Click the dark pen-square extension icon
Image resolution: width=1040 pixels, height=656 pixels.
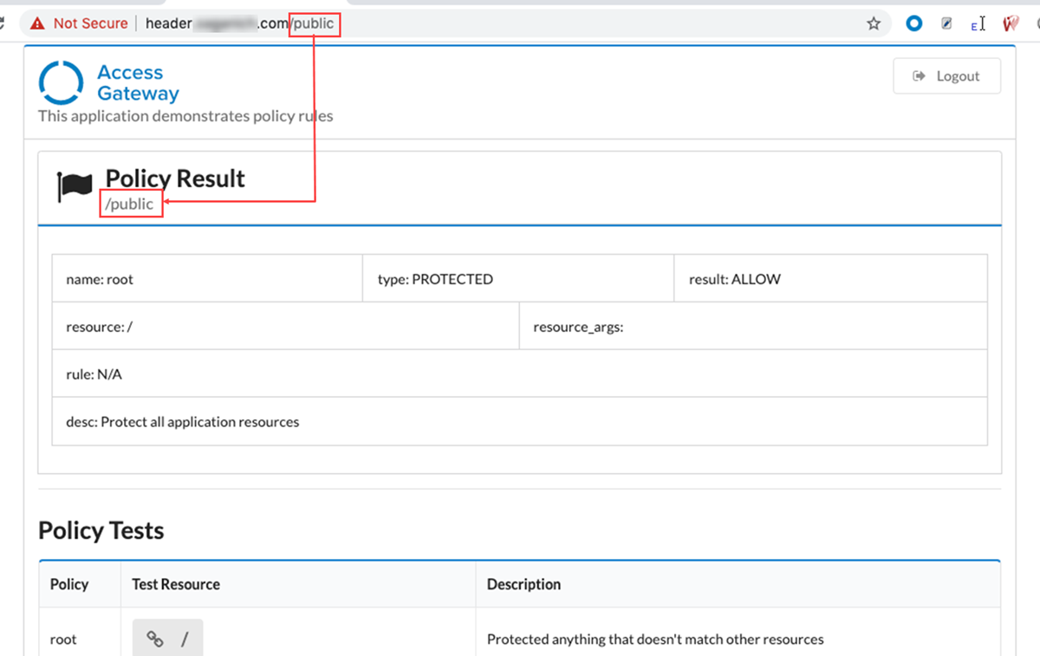(x=946, y=23)
